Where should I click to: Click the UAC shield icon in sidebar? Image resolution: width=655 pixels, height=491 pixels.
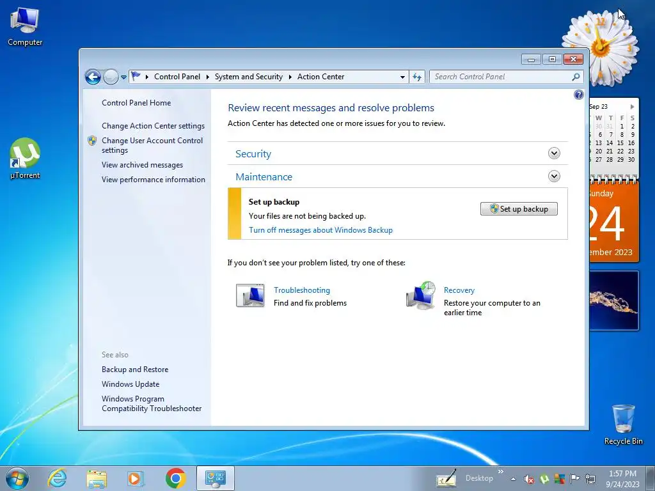tap(92, 141)
